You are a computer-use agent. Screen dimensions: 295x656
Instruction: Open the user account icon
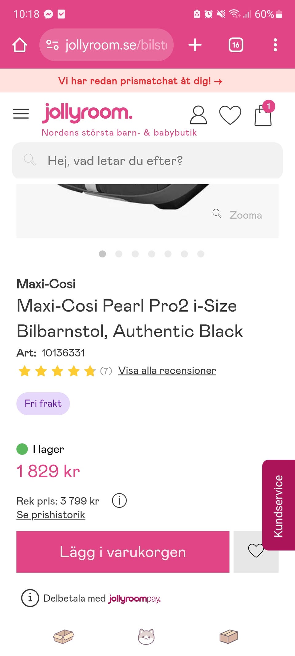pos(198,115)
